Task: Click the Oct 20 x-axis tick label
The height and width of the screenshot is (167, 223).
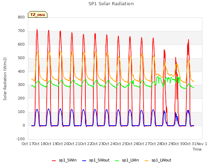Action: (x=63, y=144)
